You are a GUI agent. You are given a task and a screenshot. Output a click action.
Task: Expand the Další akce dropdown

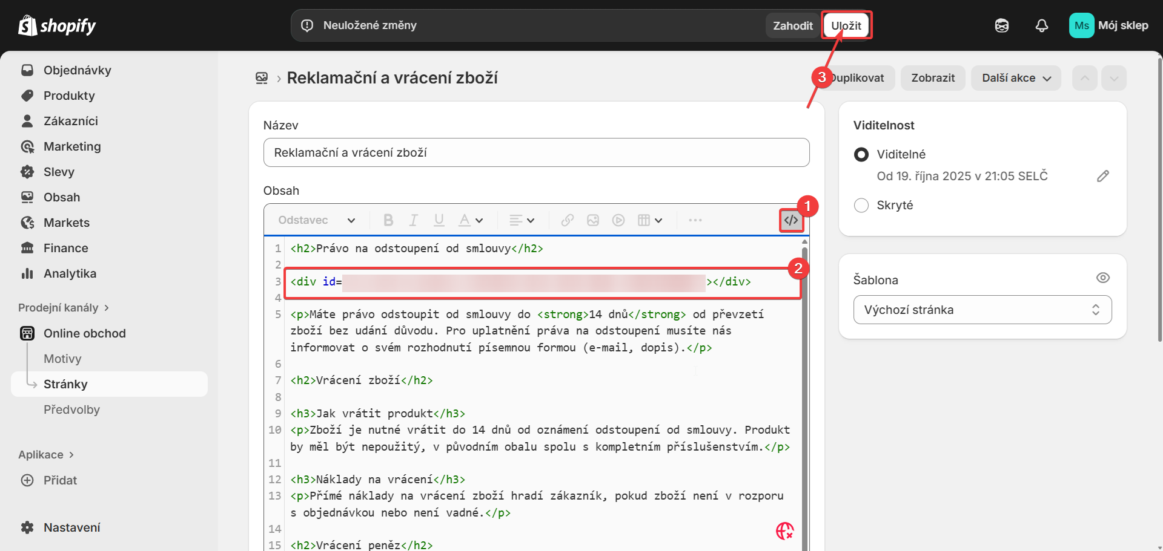(x=1015, y=78)
